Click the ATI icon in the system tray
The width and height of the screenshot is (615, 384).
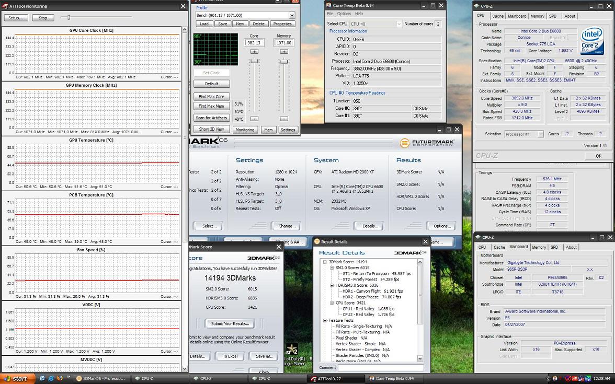pyautogui.click(x=575, y=378)
